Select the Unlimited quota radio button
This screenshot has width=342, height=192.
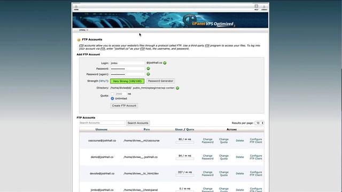(112, 99)
